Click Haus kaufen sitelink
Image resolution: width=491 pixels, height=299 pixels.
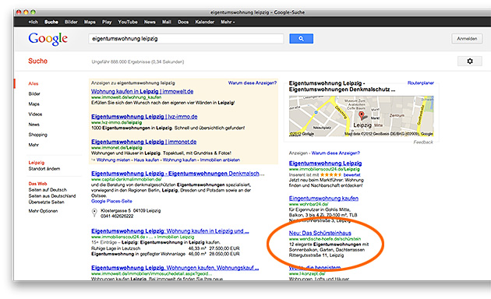[x=147, y=160]
